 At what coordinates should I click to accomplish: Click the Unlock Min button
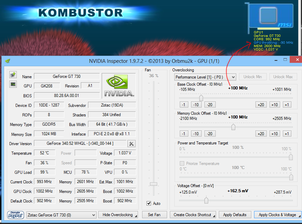(253, 77)
